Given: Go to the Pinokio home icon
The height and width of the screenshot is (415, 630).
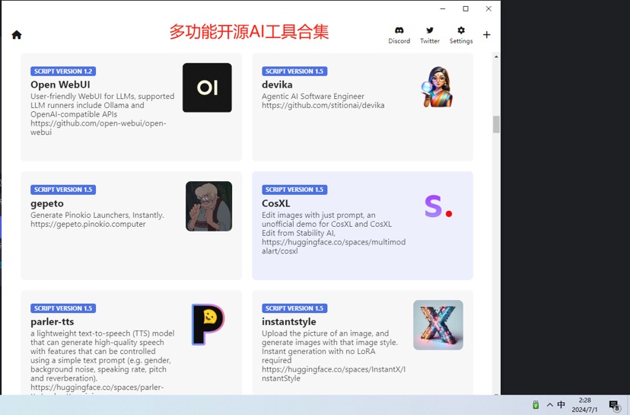Looking at the screenshot, I should (17, 34).
